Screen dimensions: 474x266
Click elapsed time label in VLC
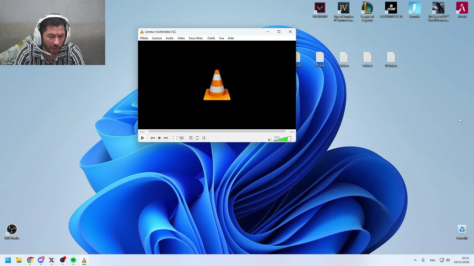point(142,132)
